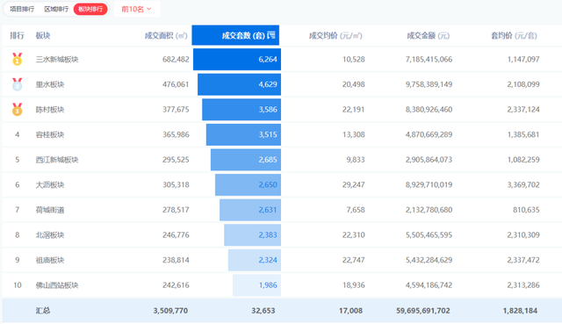Select the 板块排行 tab
The width and height of the screenshot is (562, 324).
(90, 9)
